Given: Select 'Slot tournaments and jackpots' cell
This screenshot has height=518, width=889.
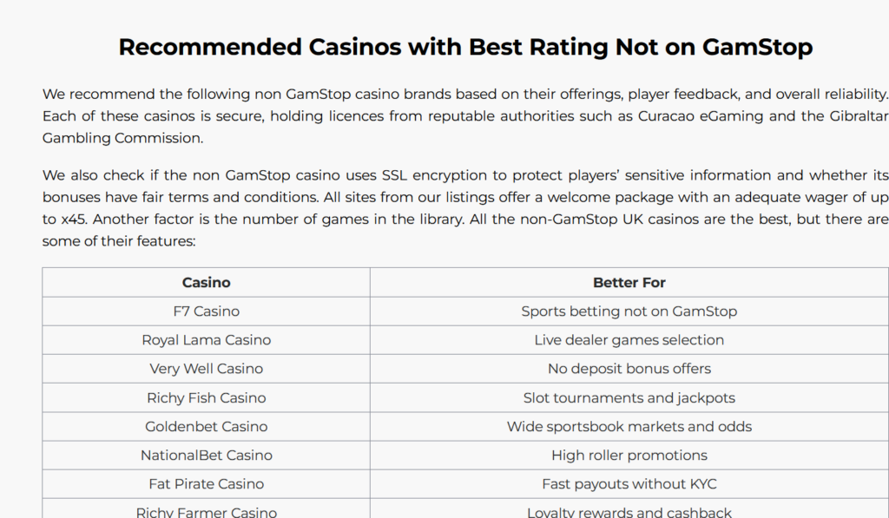Looking at the screenshot, I should point(629,398).
